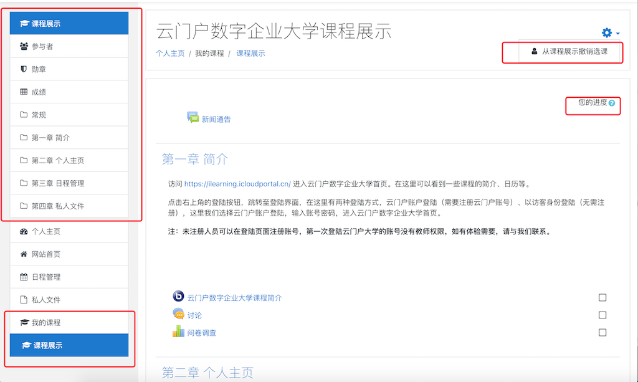Click the shield badge icon next to 勋章
Image resolution: width=638 pixels, height=382 pixels.
click(24, 69)
